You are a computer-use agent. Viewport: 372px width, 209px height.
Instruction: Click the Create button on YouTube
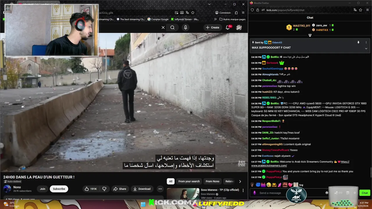pos(212,28)
